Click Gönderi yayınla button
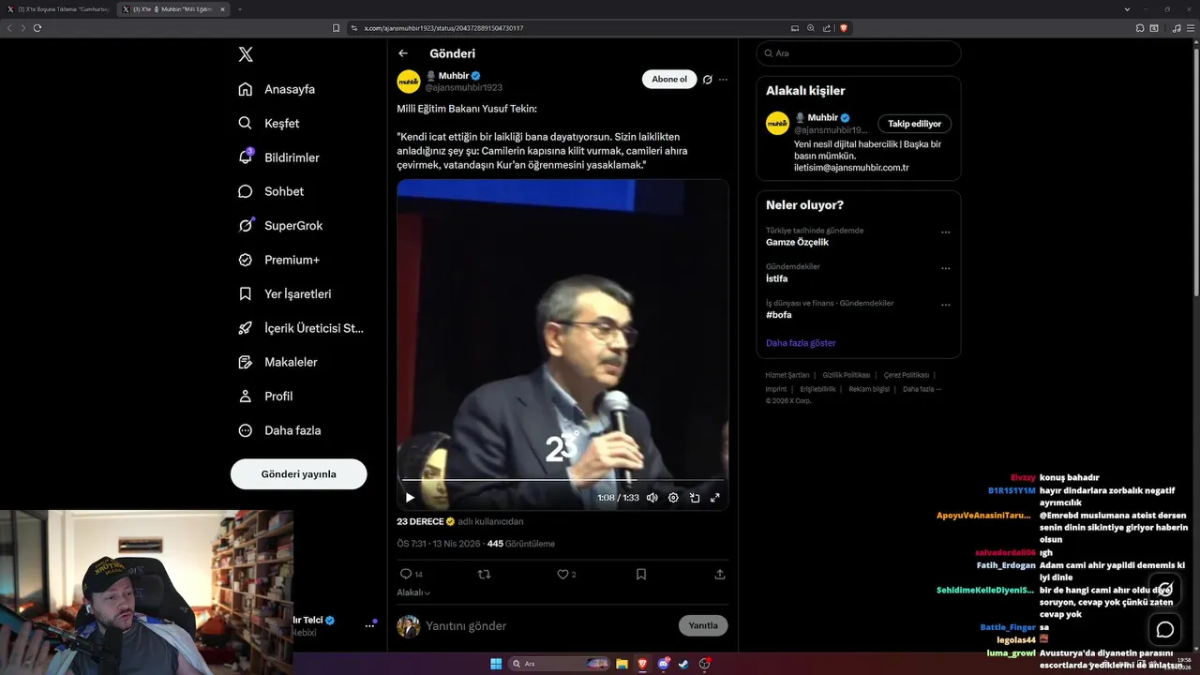 click(298, 474)
